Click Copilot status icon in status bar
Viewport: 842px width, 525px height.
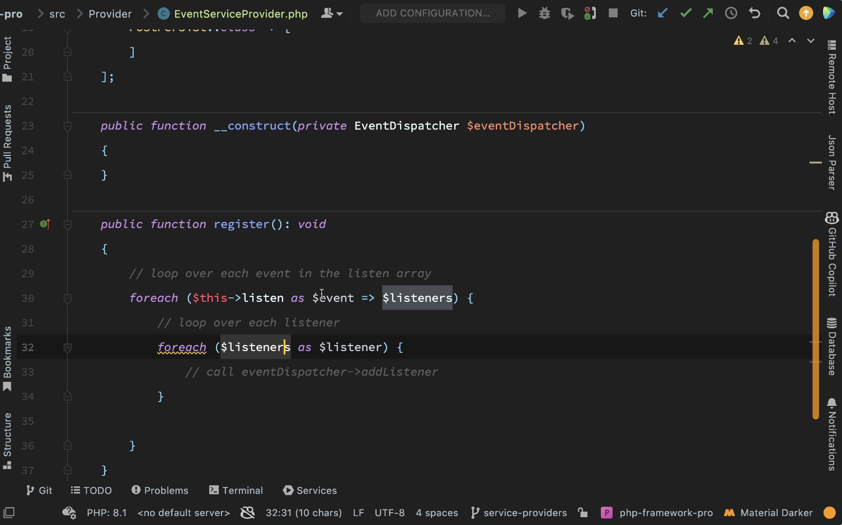[247, 513]
